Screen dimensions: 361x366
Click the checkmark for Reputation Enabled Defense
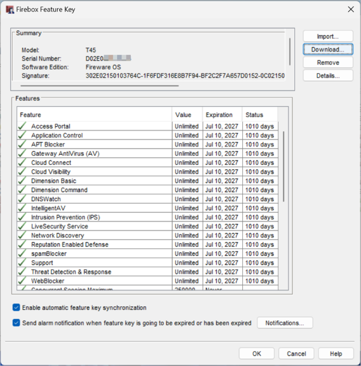pyautogui.click(x=22, y=244)
